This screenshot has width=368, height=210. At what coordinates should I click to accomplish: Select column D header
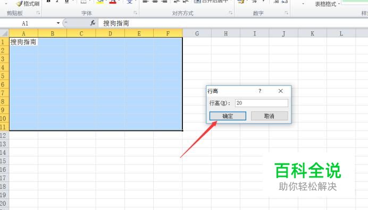pos(110,33)
